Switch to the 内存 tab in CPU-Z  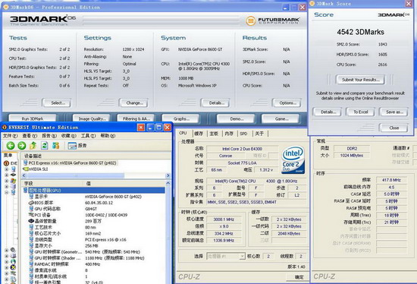(x=229, y=134)
